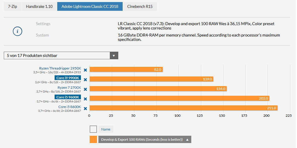
Task: Click the info icon beside Settings
Action: pyautogui.click(x=18, y=31)
